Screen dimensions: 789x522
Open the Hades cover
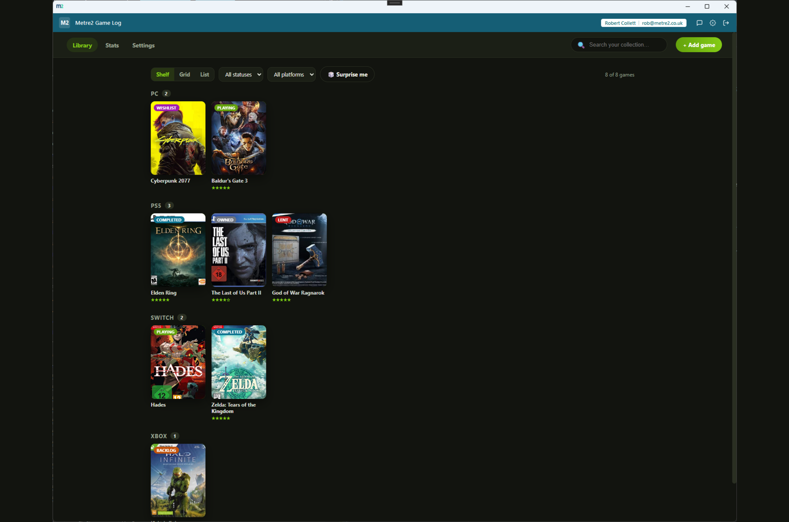click(x=178, y=362)
